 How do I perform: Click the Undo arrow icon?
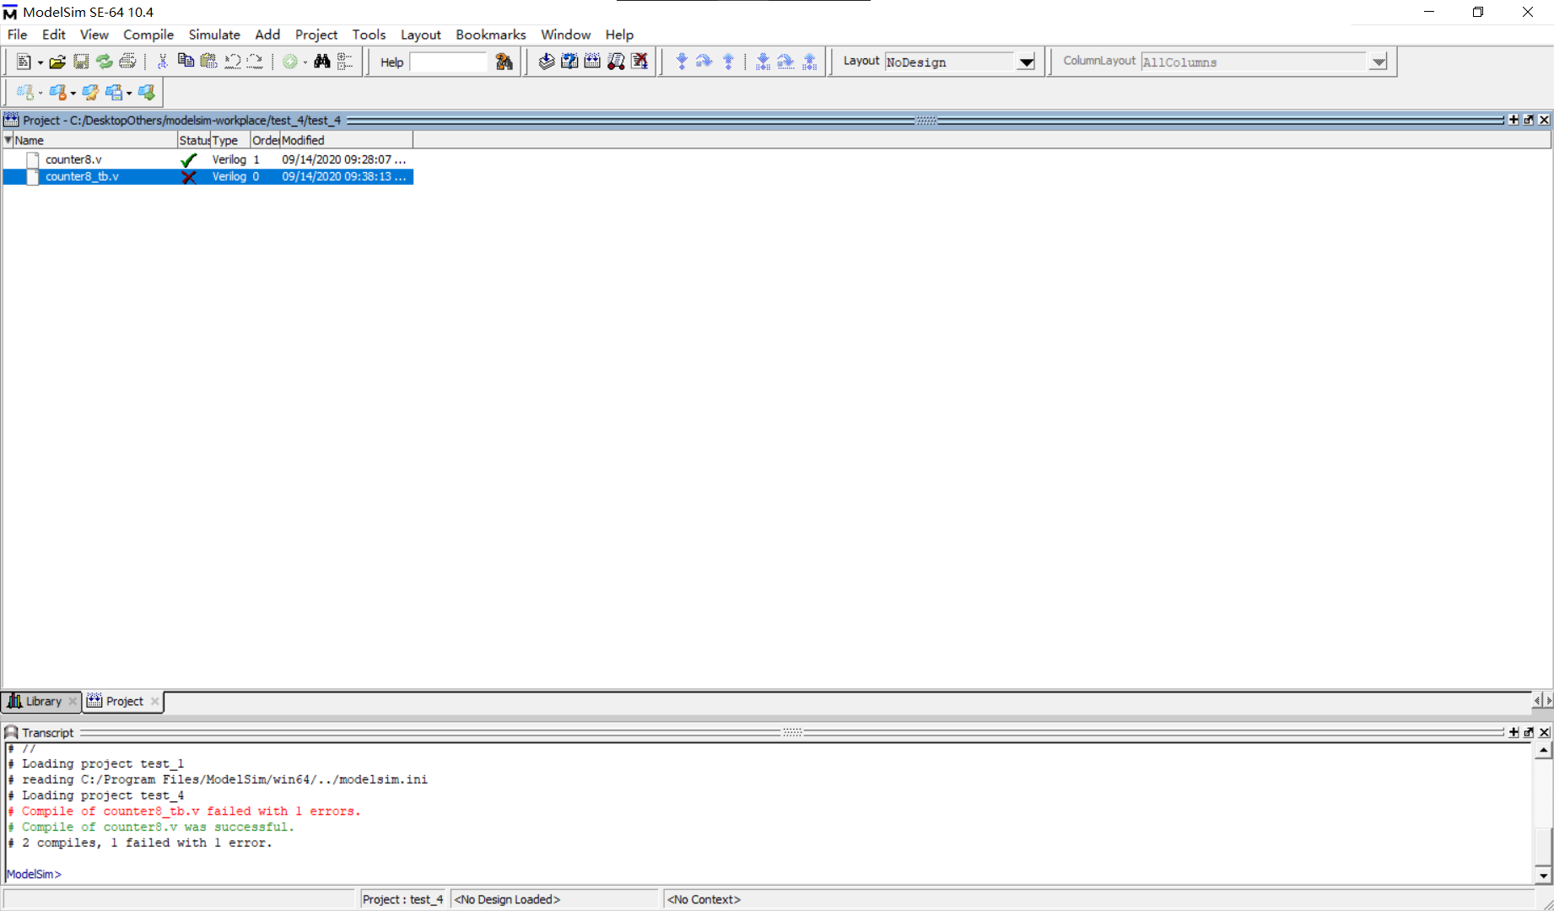(232, 62)
